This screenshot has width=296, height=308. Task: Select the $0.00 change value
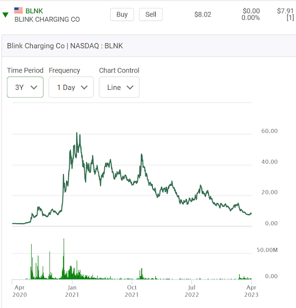pyautogui.click(x=251, y=11)
